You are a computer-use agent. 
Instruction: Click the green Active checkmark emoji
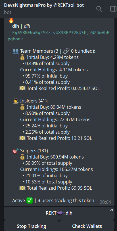(29, 200)
